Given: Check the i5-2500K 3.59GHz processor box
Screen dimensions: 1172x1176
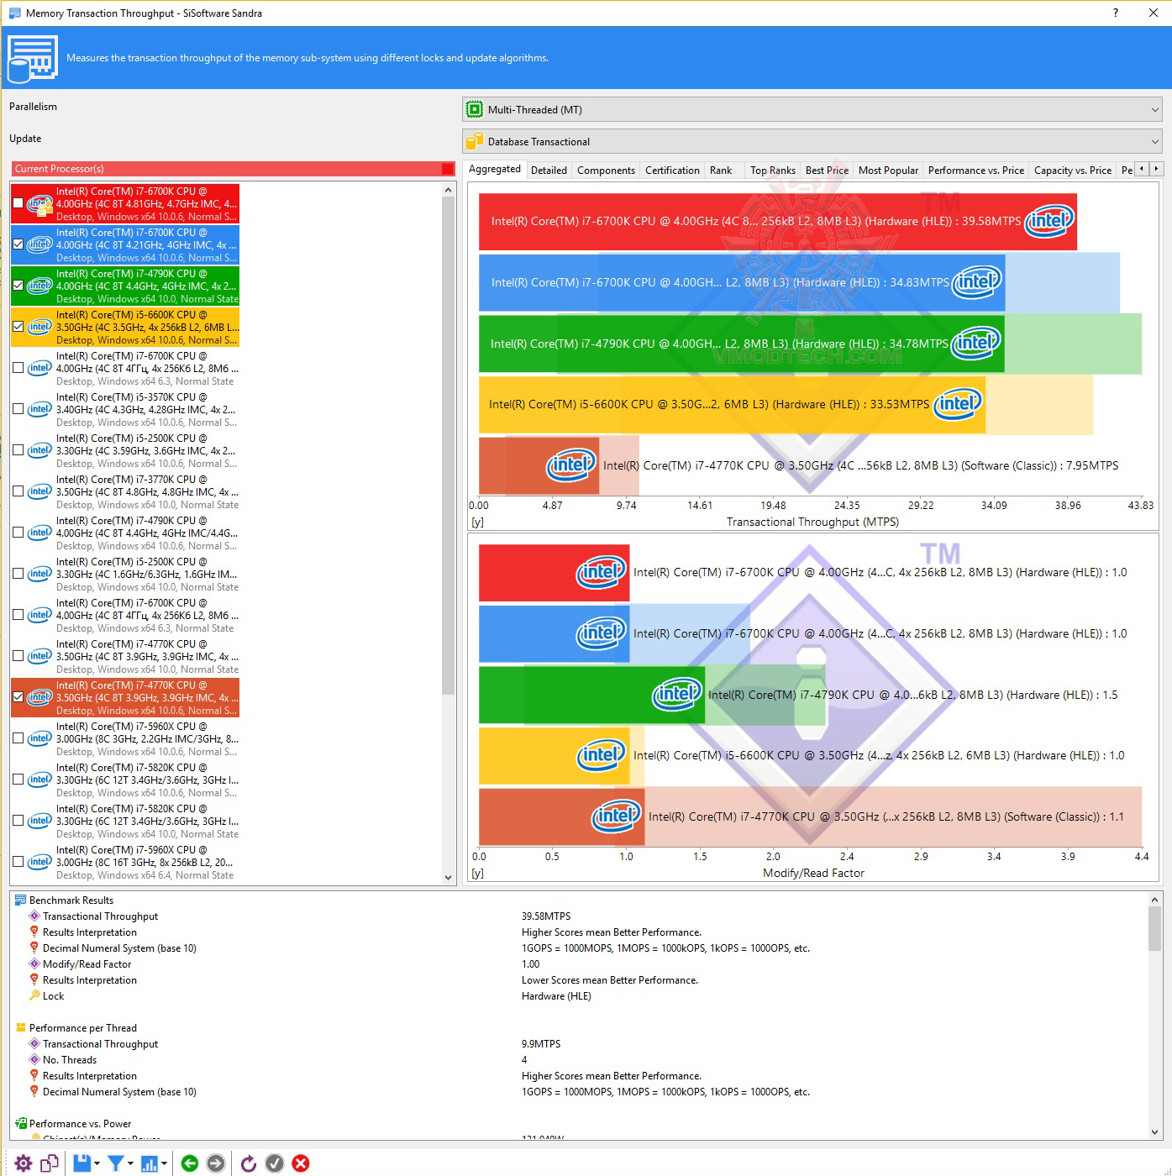Looking at the screenshot, I should (18, 450).
